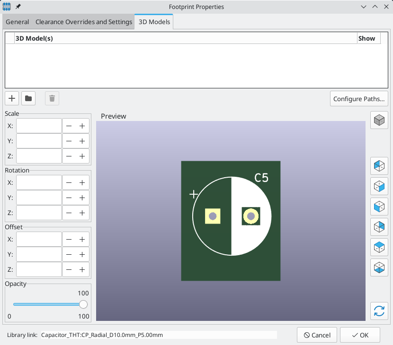Image resolution: width=393 pixels, height=345 pixels.
Task: Click the Scale Y input field
Action: tap(39, 141)
